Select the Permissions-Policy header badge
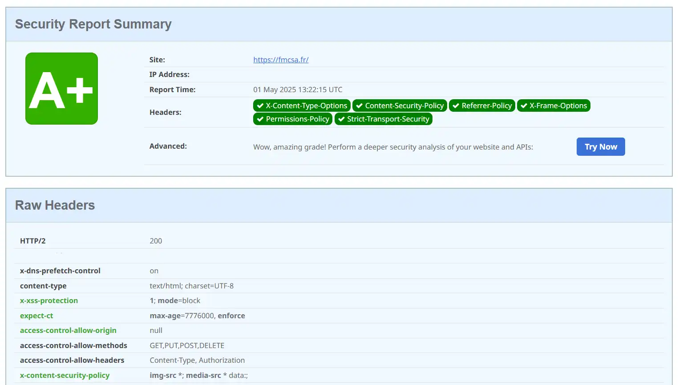679x385 pixels. coord(293,119)
